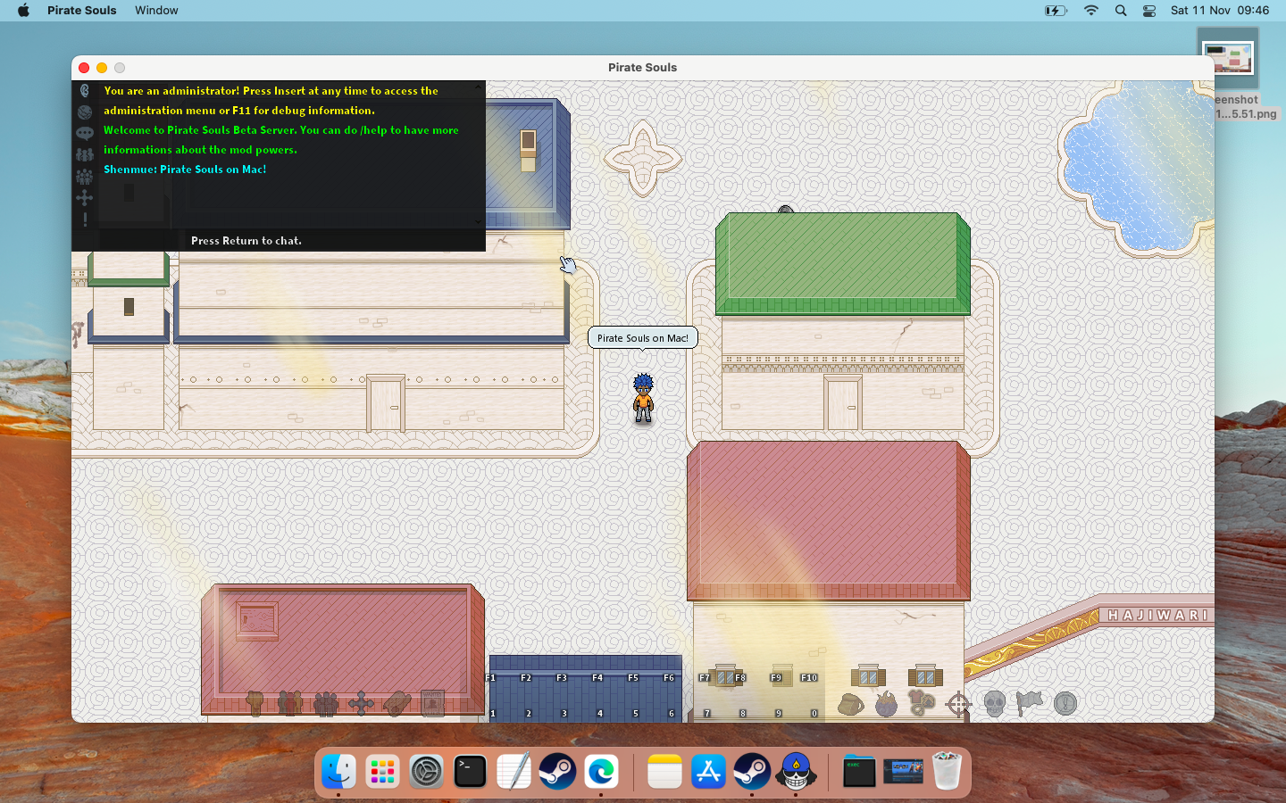Toggle the speech bubble chat channel
This screenshot has width=1286, height=803.
pyautogui.click(x=85, y=133)
